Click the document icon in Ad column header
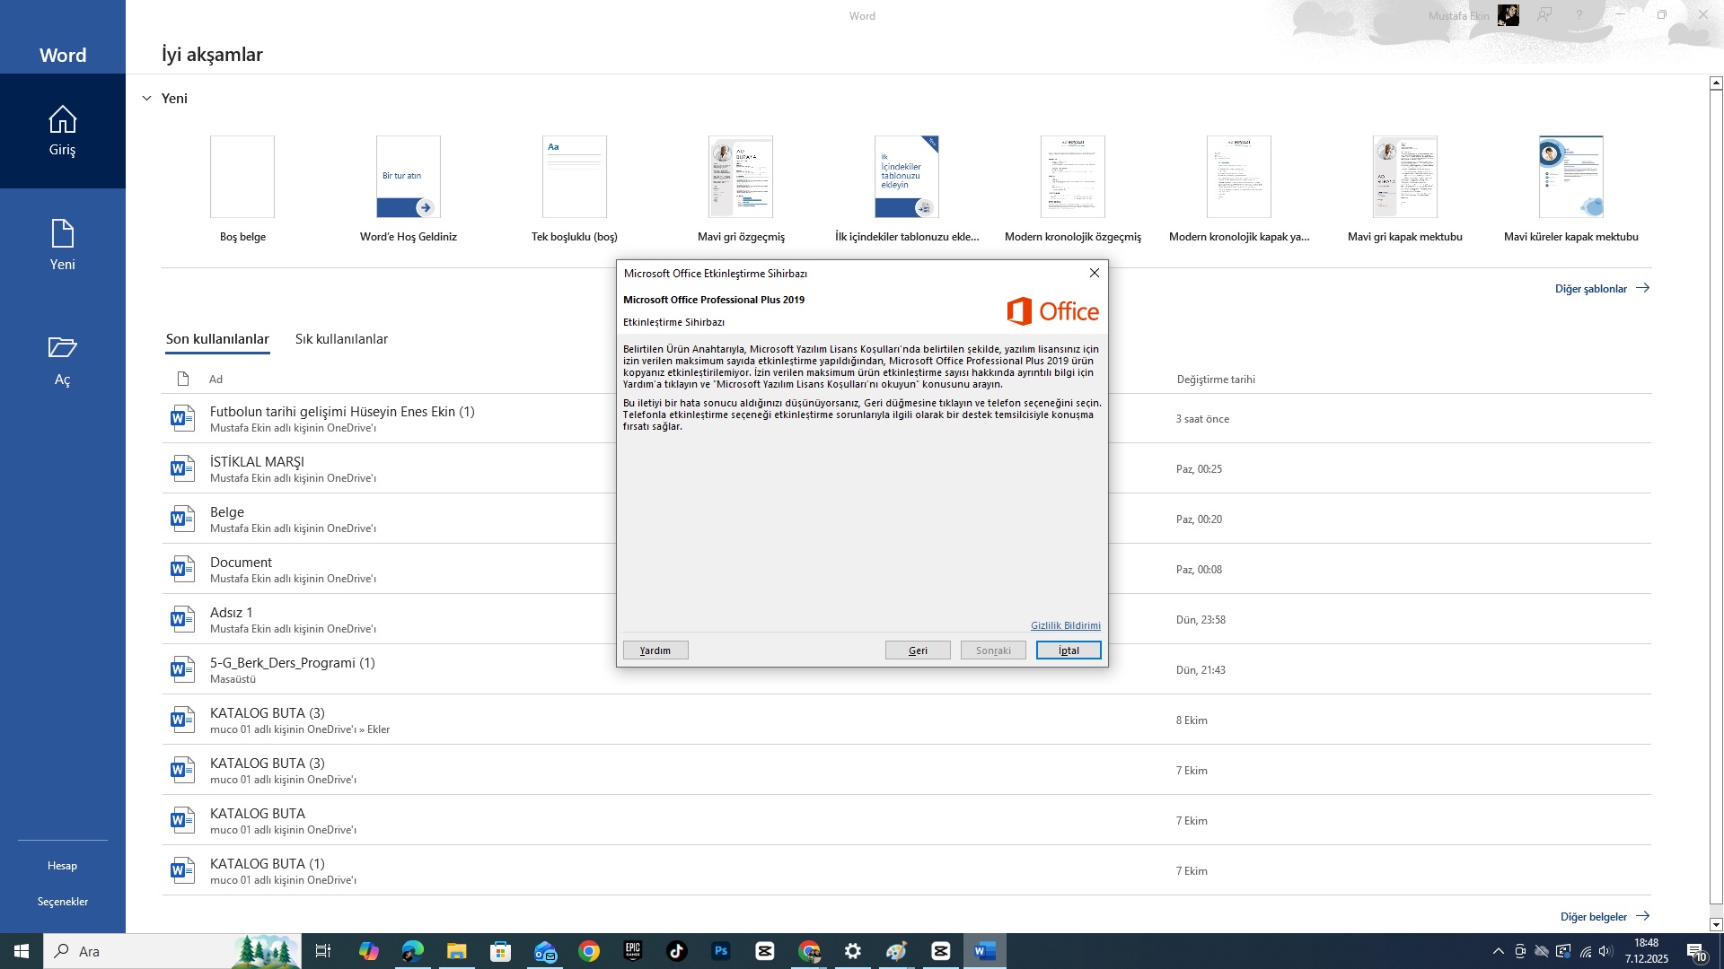1724x969 pixels. coord(183,379)
